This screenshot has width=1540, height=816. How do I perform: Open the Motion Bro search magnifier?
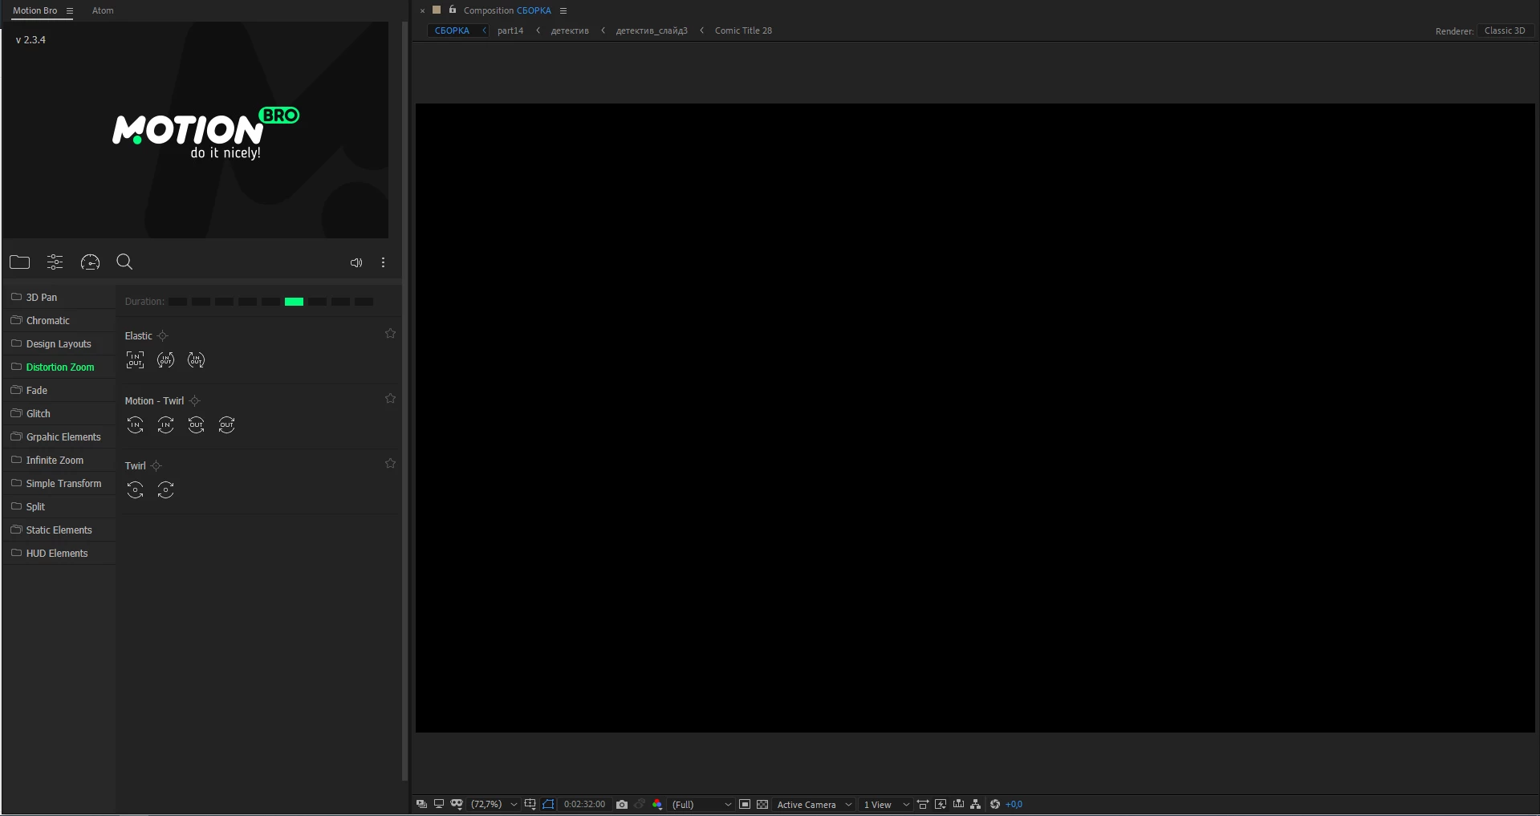(124, 262)
